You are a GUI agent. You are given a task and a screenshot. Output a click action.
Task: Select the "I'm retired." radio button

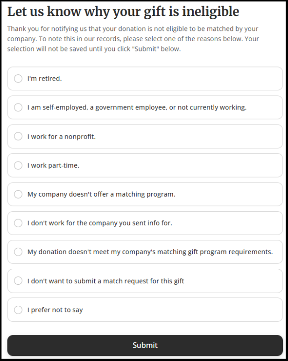18,79
